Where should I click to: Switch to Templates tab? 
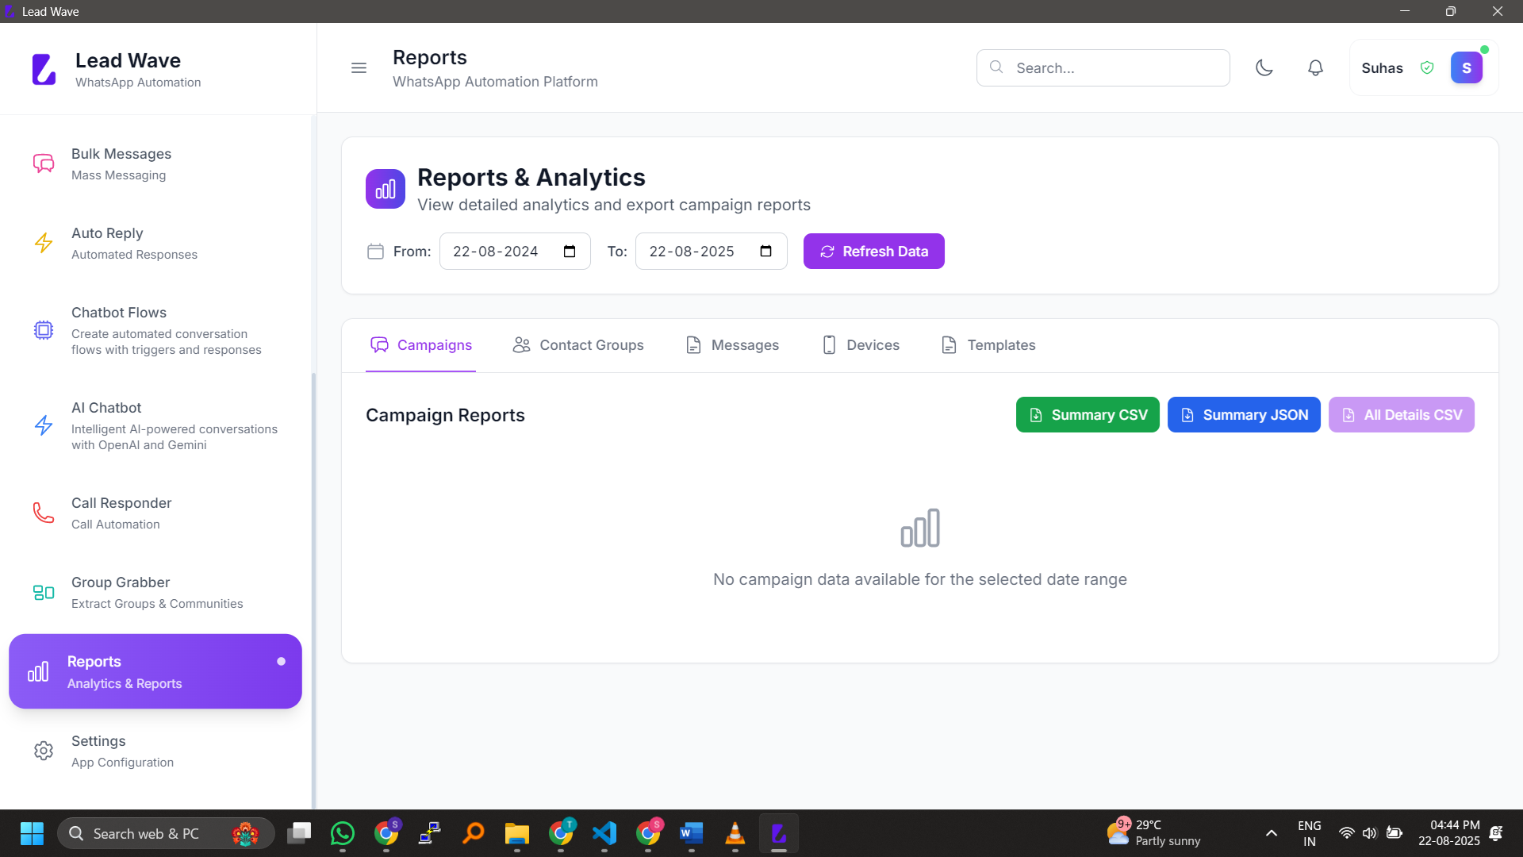click(x=988, y=345)
